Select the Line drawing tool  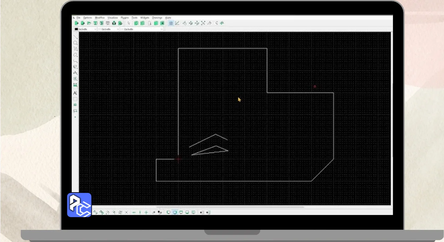[75, 37]
